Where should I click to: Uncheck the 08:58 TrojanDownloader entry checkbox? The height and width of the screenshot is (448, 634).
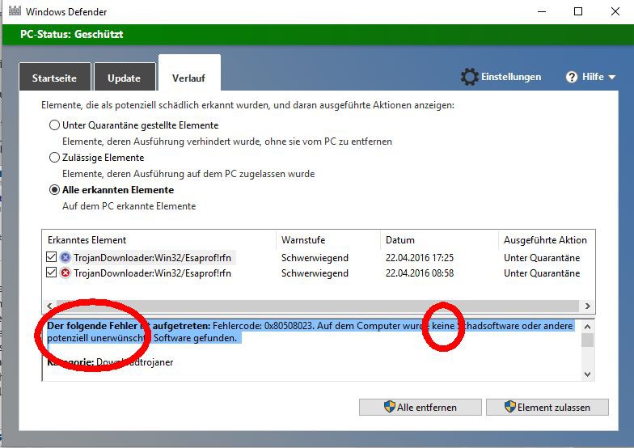(x=52, y=272)
